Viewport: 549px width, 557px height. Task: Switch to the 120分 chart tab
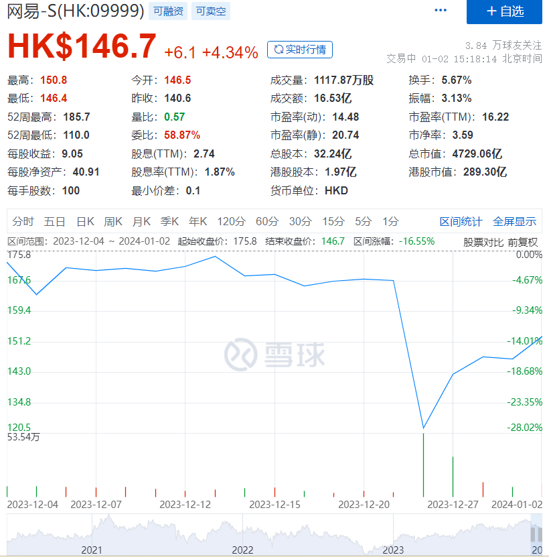[232, 221]
